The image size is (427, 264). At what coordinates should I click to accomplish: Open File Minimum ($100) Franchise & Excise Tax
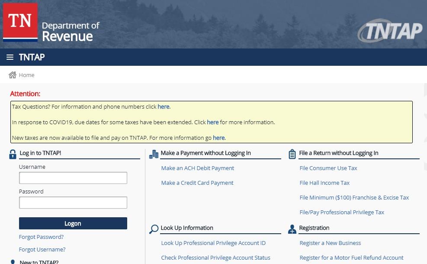[x=354, y=197]
